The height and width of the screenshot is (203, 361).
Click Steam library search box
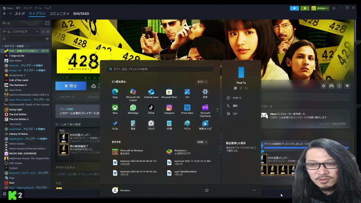point(23,39)
